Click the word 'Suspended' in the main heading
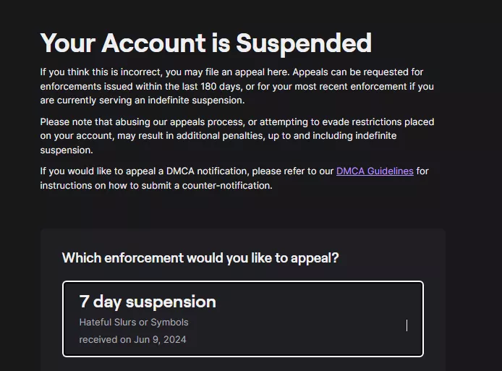Viewport: 502px width, 371px height. click(x=303, y=43)
